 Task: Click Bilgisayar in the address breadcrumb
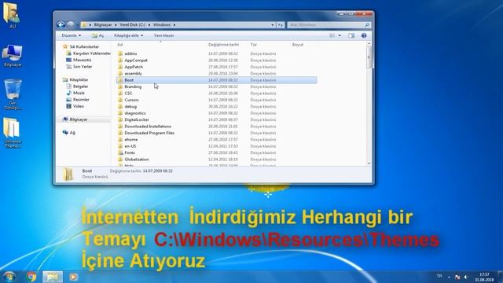coord(103,24)
